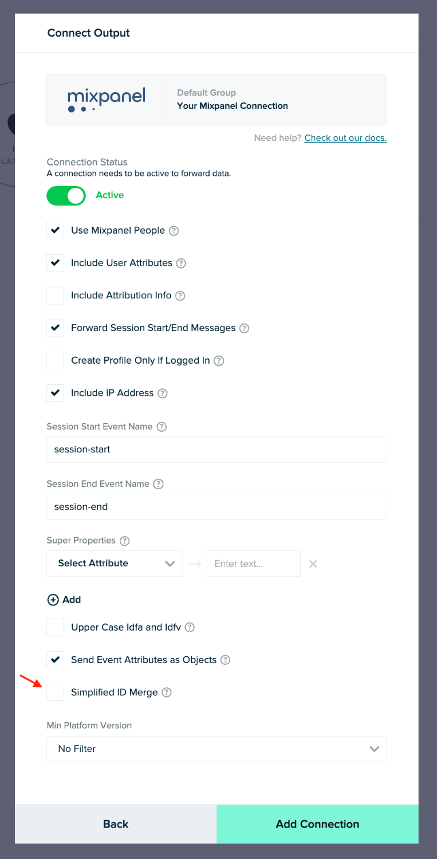Screen dimensions: 437x859
Task: Expand the Min Platform Version dropdown
Action: pos(216,748)
